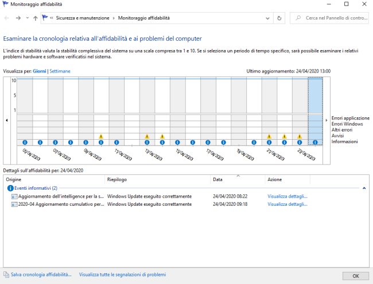Sort the details list by Data column
The image size is (373, 284).
(x=238, y=179)
